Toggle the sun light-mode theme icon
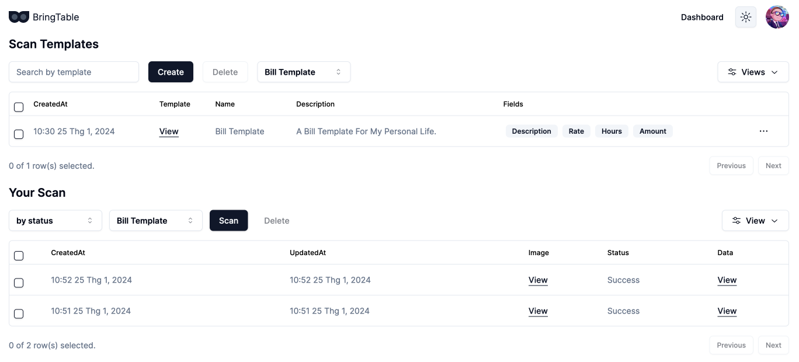The width and height of the screenshot is (799, 362). click(x=746, y=18)
